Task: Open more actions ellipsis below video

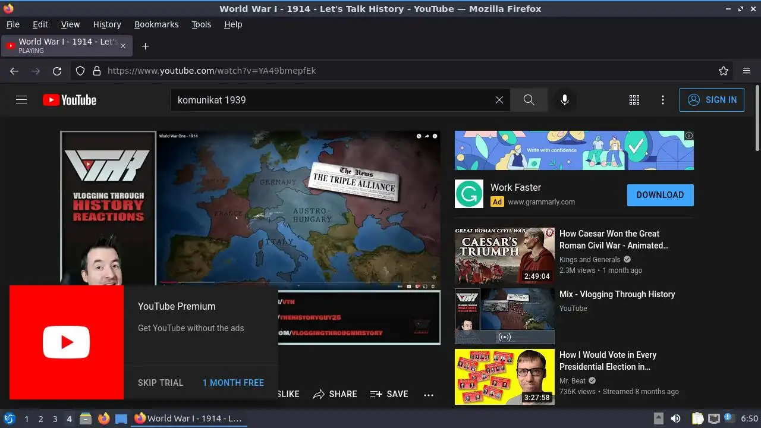Action: coord(429,394)
